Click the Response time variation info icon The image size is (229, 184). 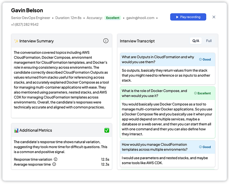pyautogui.click(x=56, y=159)
